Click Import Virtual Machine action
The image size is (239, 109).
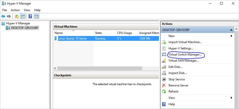[185, 42]
